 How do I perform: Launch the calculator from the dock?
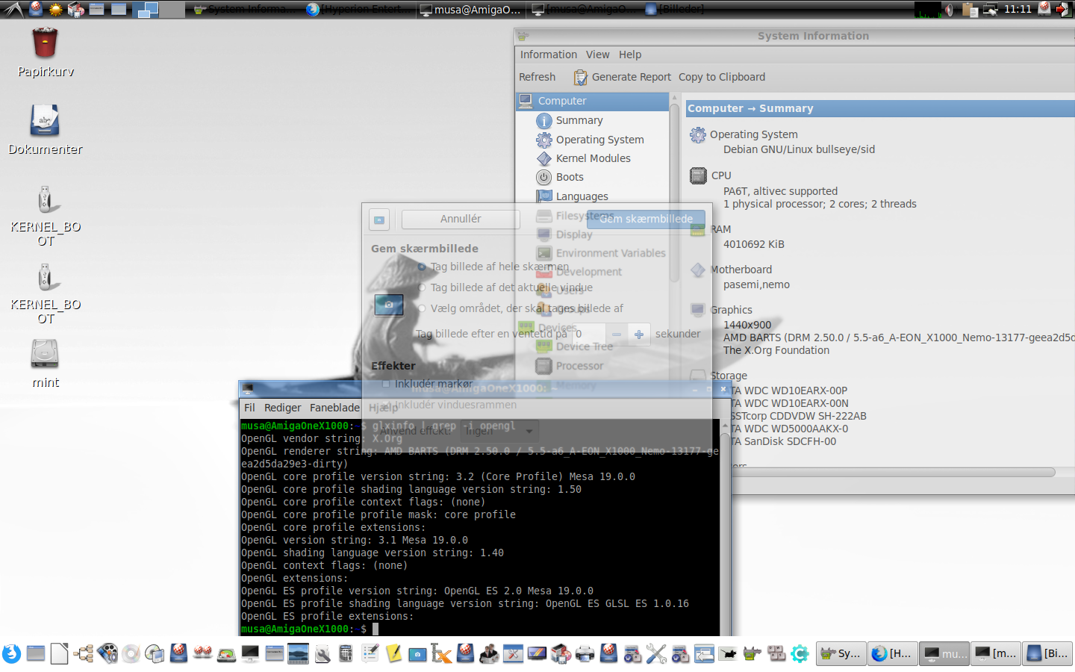pos(346,654)
